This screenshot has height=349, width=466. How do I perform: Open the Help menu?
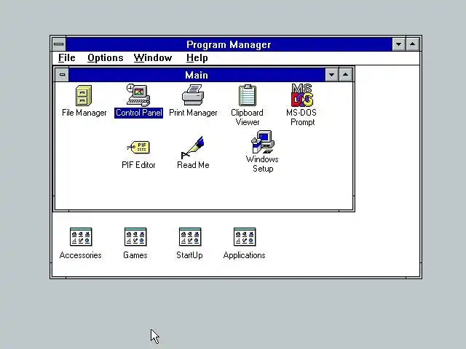click(x=197, y=58)
